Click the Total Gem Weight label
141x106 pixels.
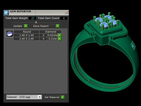tap(16, 18)
